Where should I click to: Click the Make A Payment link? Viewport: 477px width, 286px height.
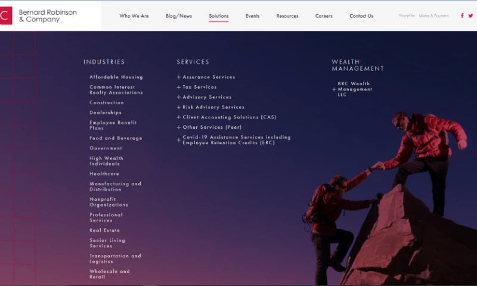coord(433,16)
